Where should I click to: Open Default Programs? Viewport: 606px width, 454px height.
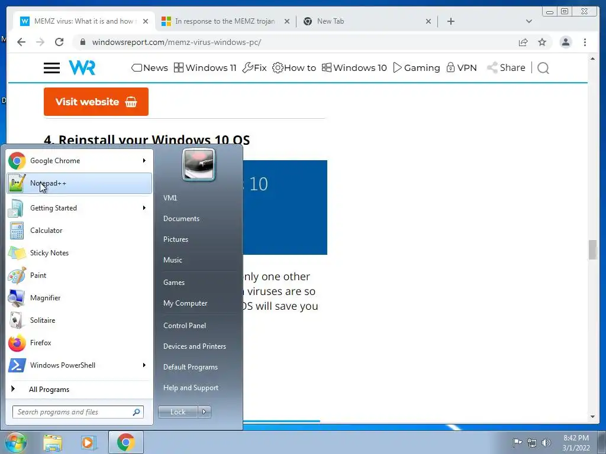pyautogui.click(x=190, y=367)
